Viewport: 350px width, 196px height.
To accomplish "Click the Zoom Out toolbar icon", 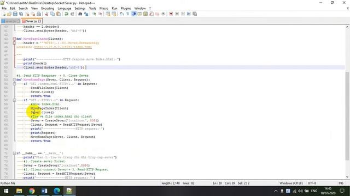I will click(100, 14).
